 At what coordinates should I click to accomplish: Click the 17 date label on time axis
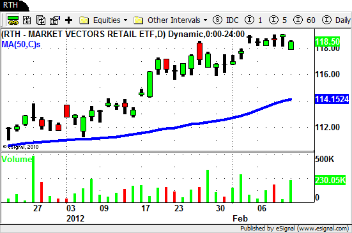coord(146,208)
